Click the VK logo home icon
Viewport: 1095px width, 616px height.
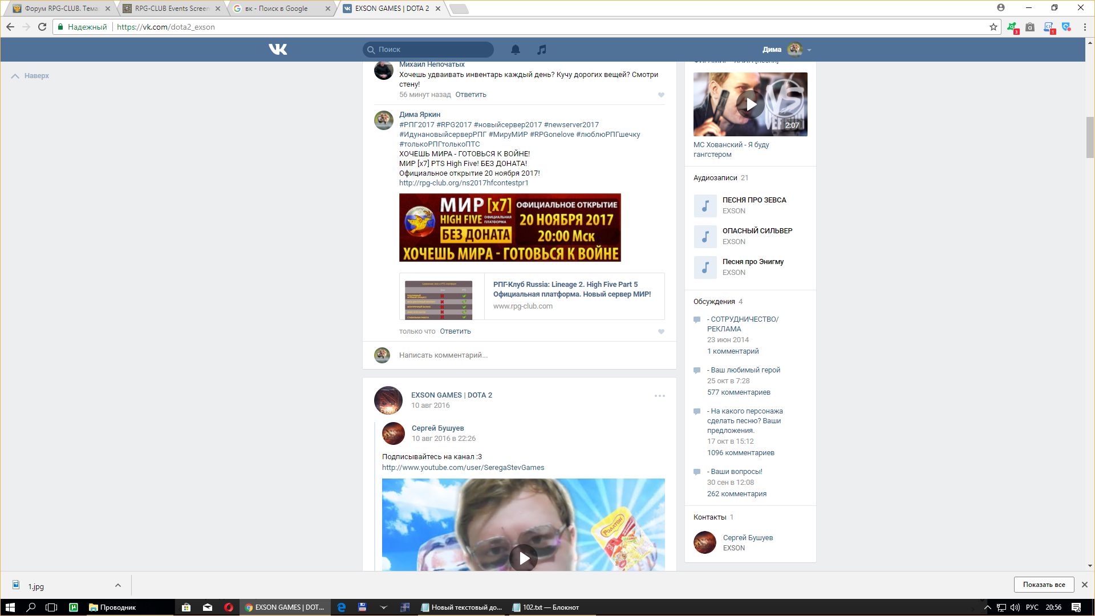(278, 50)
